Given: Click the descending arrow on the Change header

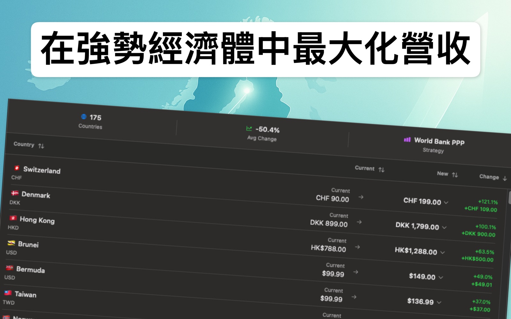Looking at the screenshot, I should coord(505,179).
